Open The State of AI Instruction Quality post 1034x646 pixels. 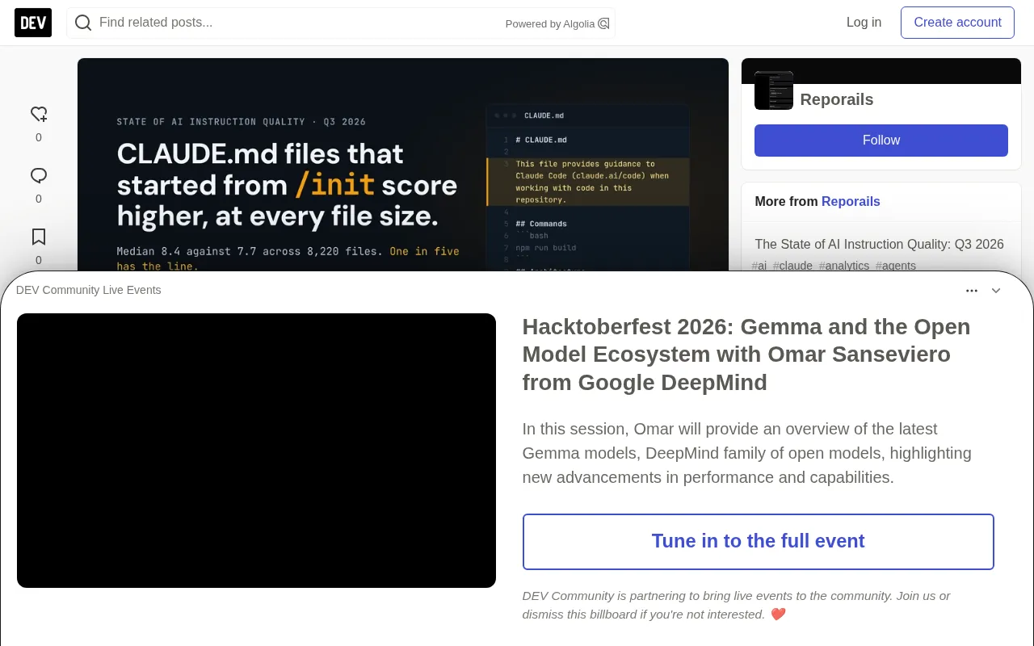coord(880,244)
